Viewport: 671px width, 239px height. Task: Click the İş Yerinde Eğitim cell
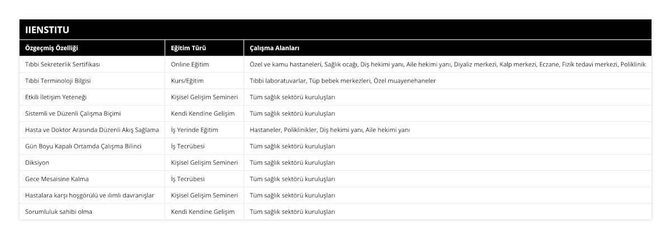point(195,130)
